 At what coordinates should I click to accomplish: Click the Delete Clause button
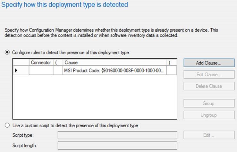point(209,86)
